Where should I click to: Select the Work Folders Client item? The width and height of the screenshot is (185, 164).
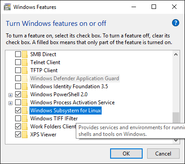53,127
